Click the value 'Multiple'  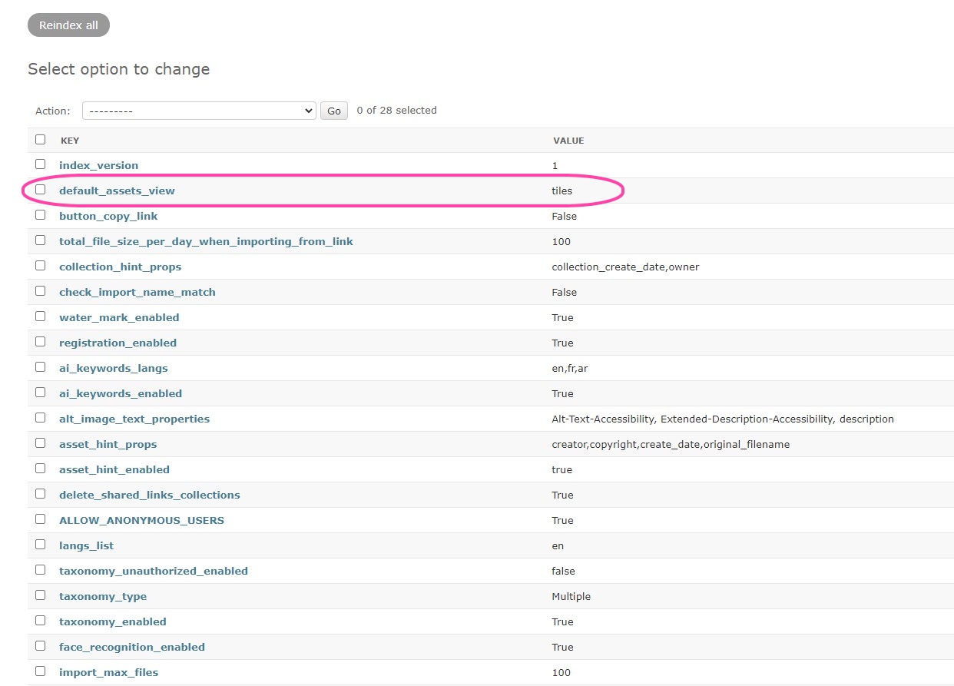click(571, 596)
